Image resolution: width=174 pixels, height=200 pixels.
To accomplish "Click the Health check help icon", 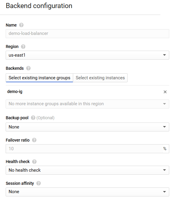I will pyautogui.click(x=34, y=162).
